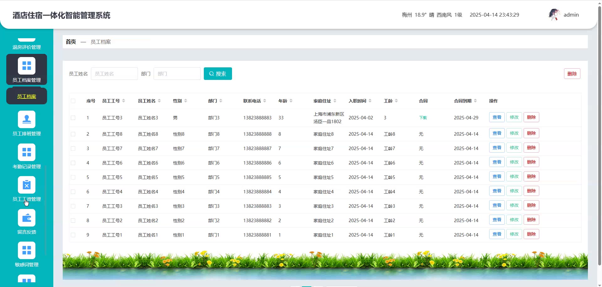Check the checkbox for row 员工工号8
The width and height of the screenshot is (602, 287).
73,134
